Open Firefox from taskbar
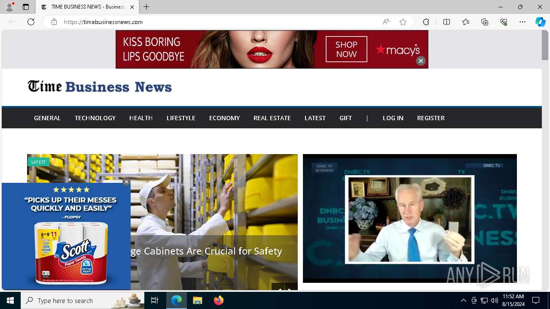 coord(219,300)
